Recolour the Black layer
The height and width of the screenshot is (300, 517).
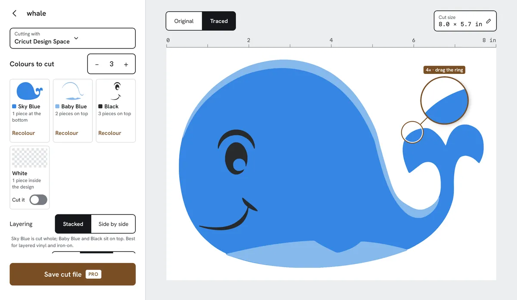(x=110, y=133)
